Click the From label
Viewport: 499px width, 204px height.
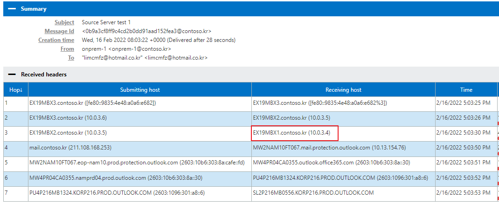(67, 49)
